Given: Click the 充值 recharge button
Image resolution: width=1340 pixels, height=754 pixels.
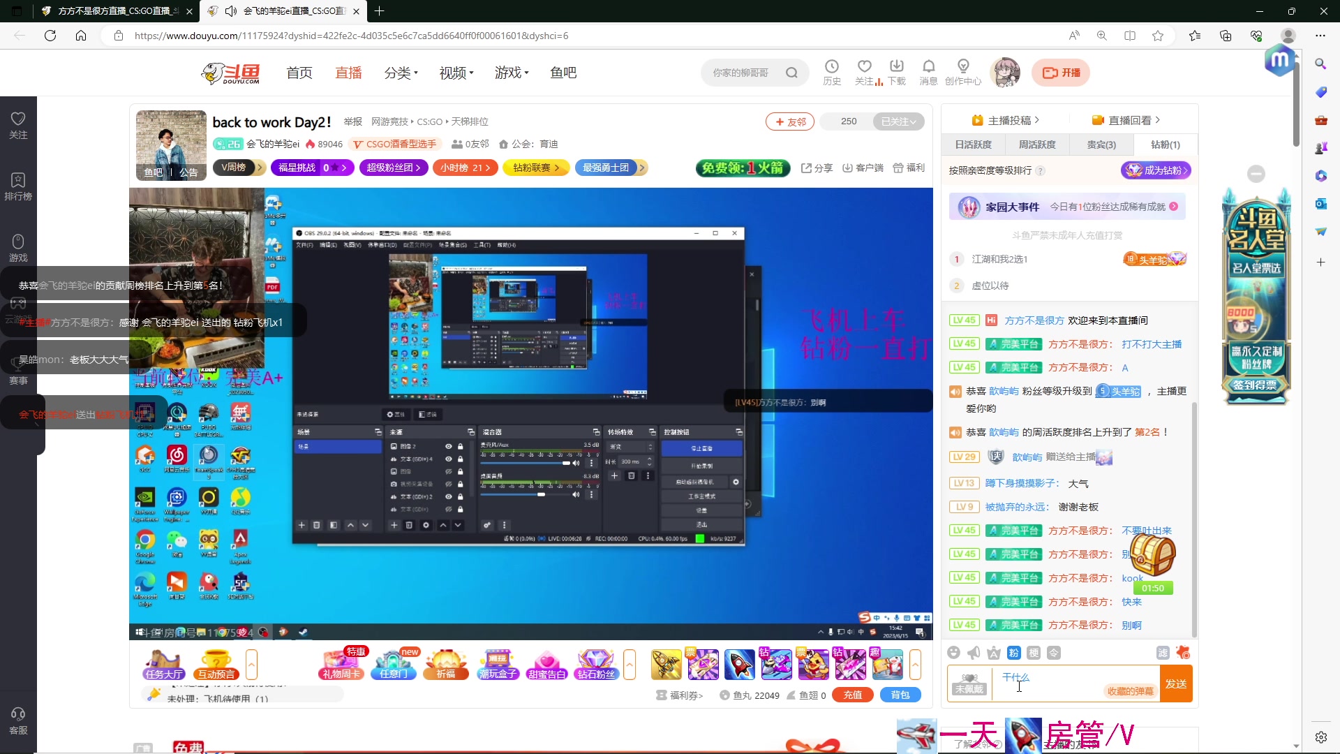Looking at the screenshot, I should (853, 695).
